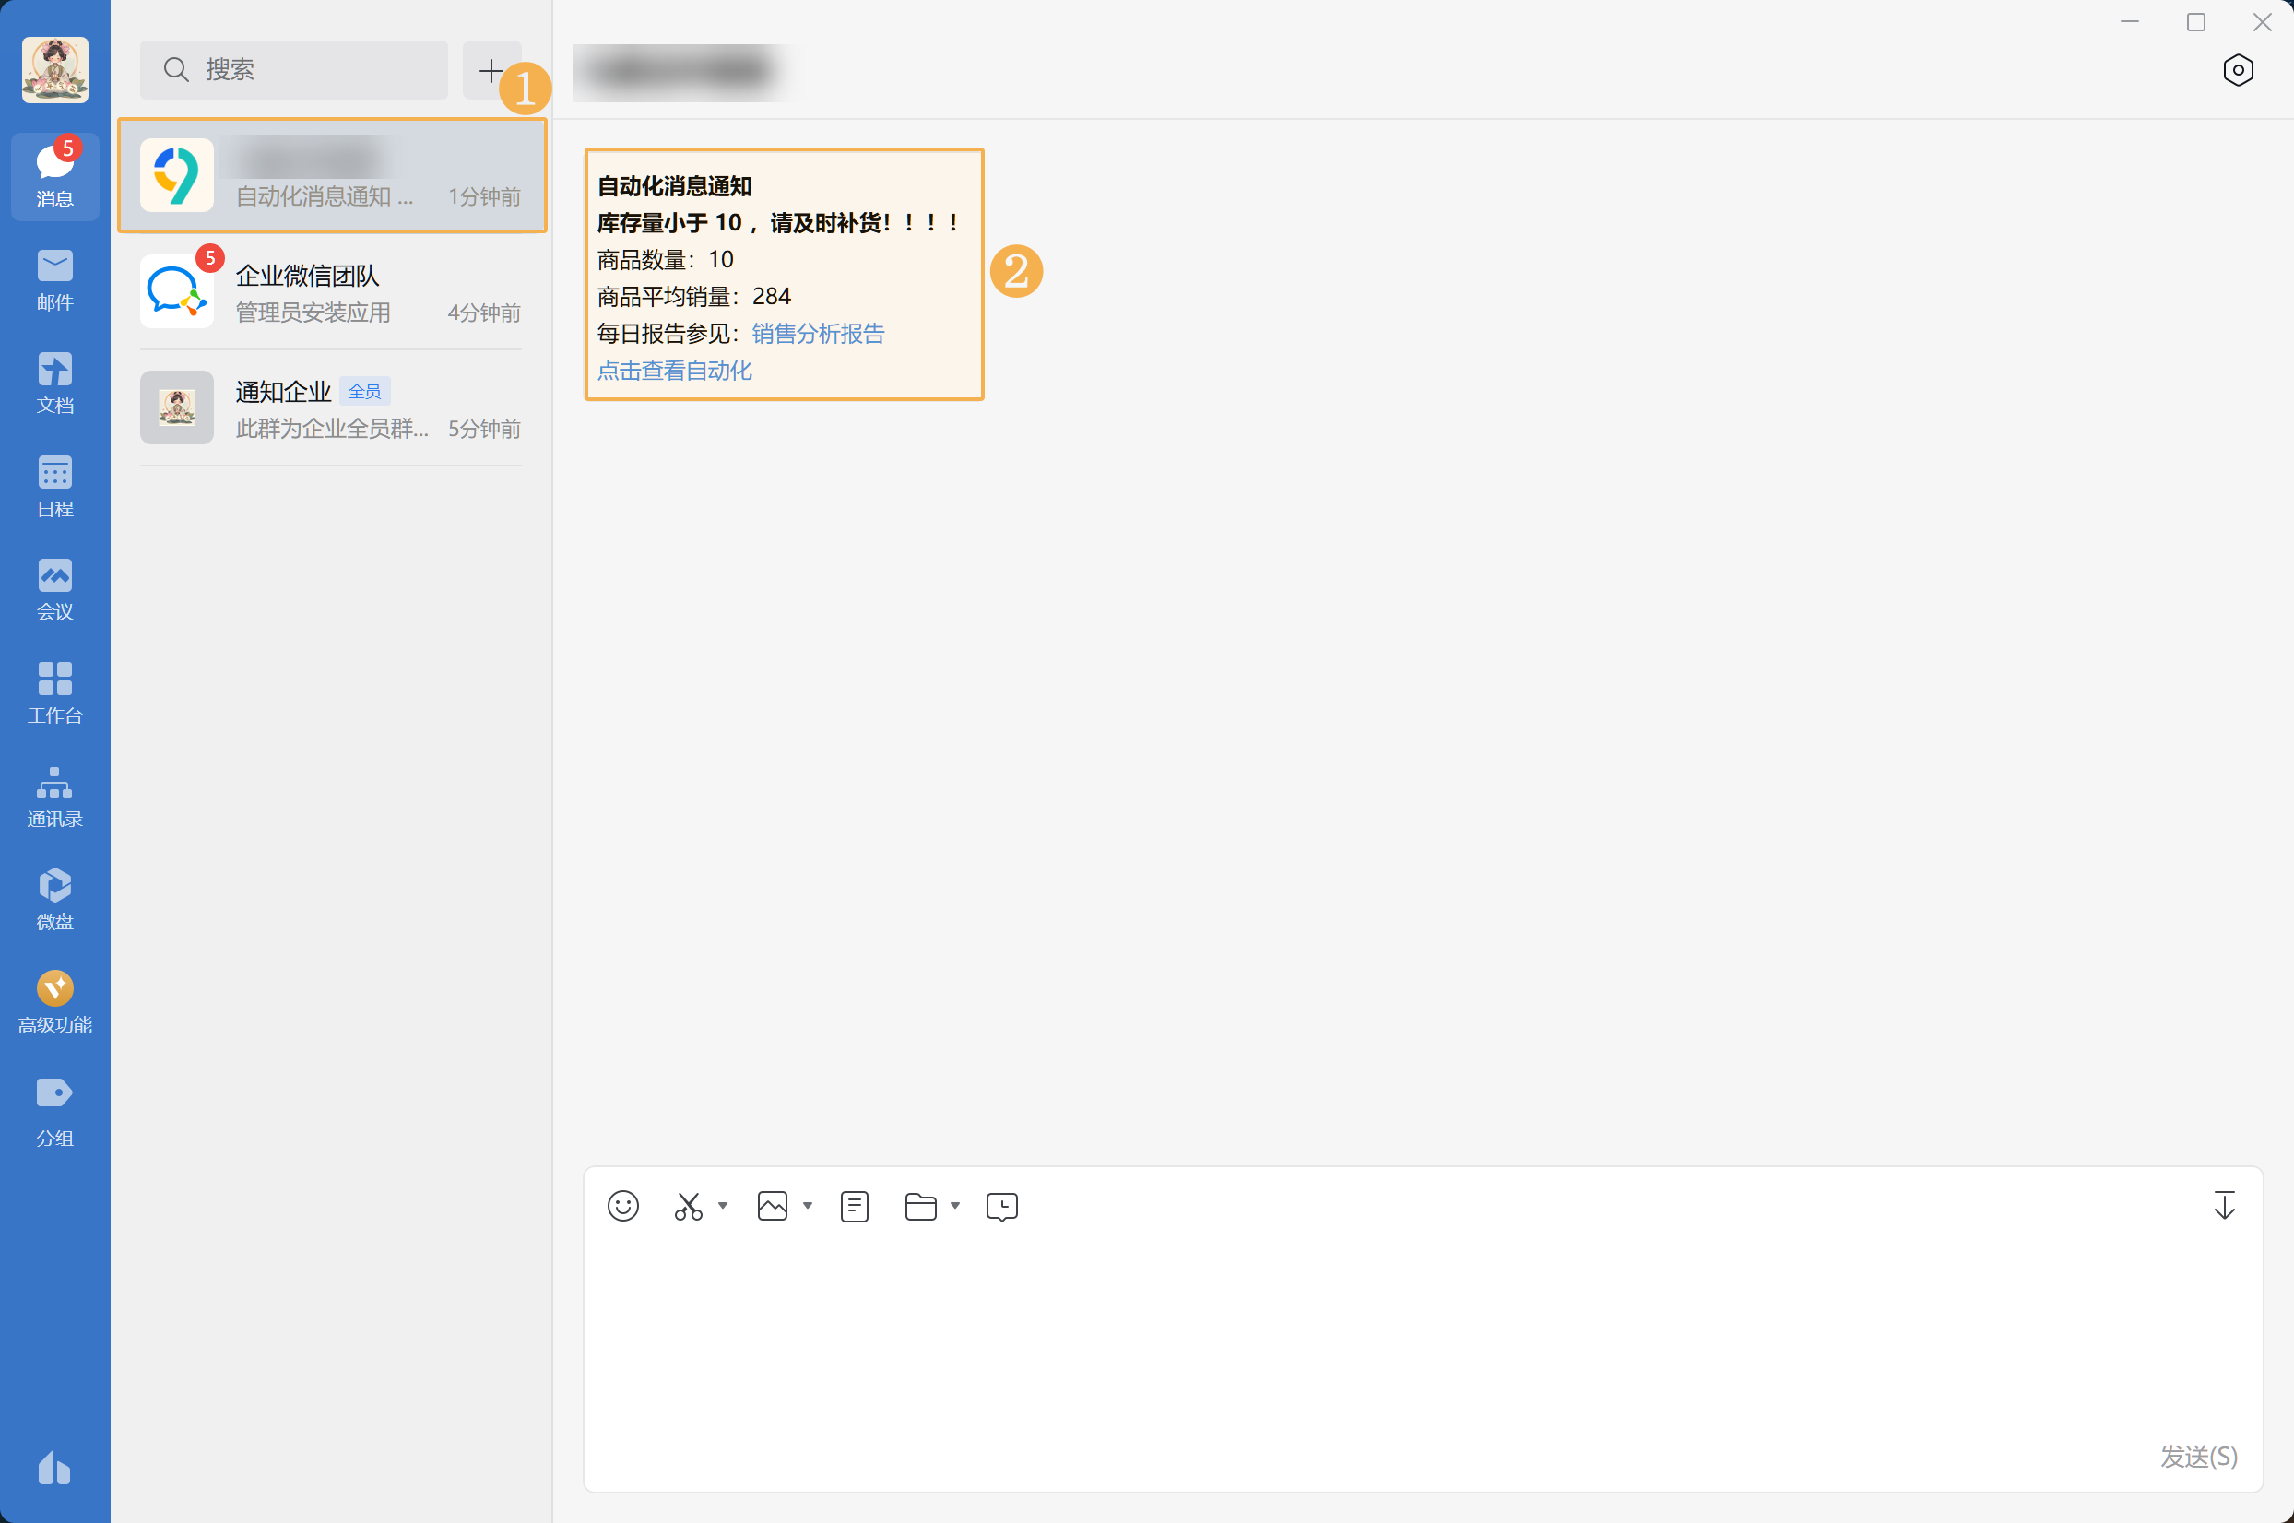Open the folder file send icon
The image size is (2294, 1523).
pos(920,1207)
